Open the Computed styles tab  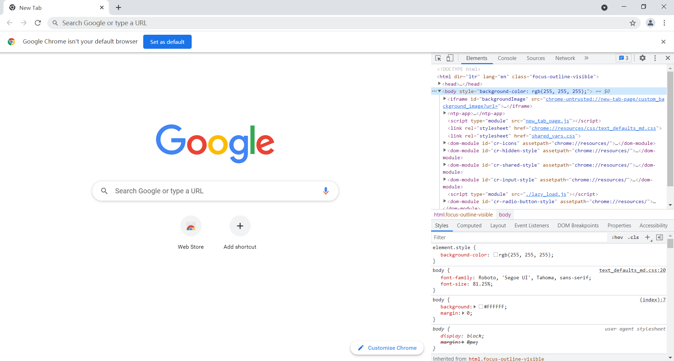[469, 226]
